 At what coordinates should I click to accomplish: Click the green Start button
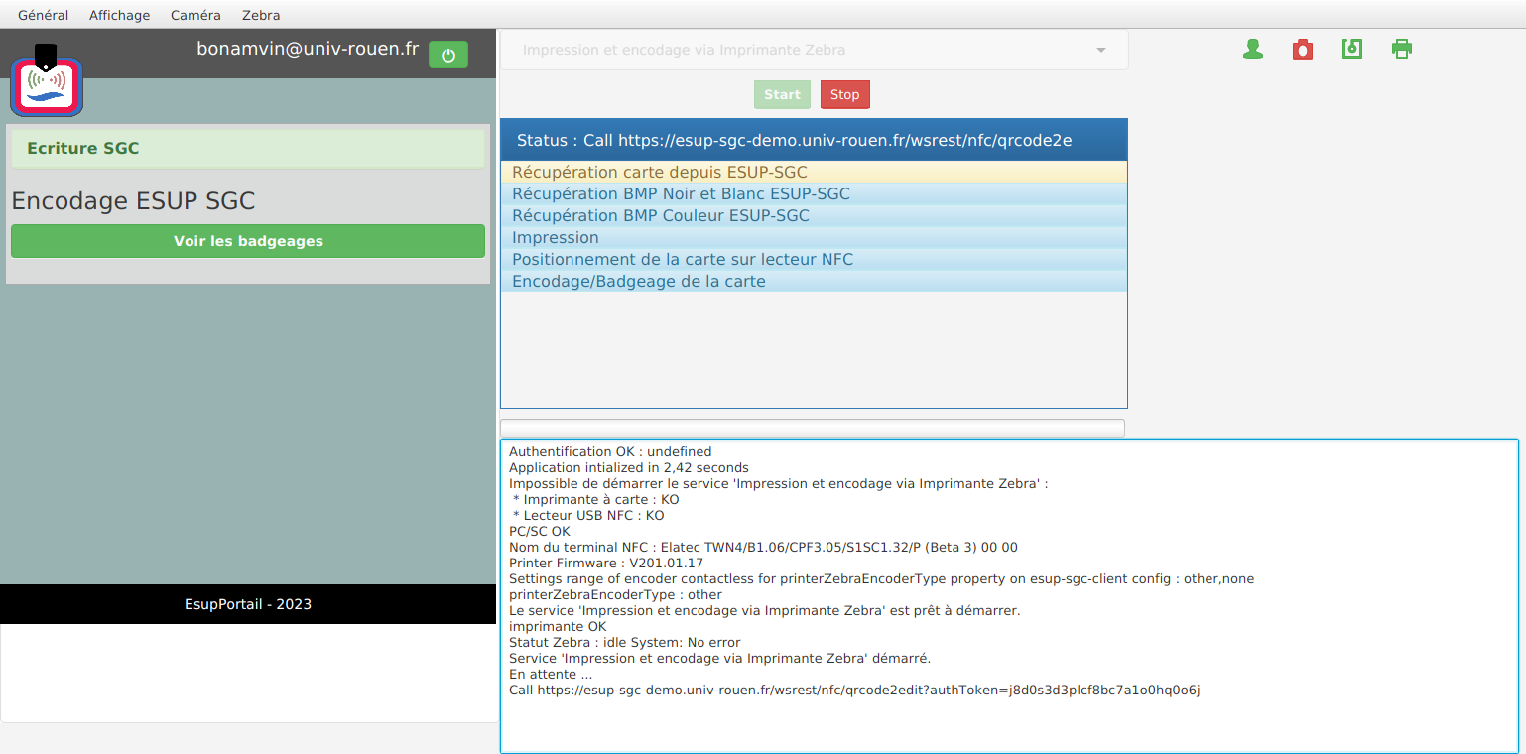pyautogui.click(x=782, y=94)
